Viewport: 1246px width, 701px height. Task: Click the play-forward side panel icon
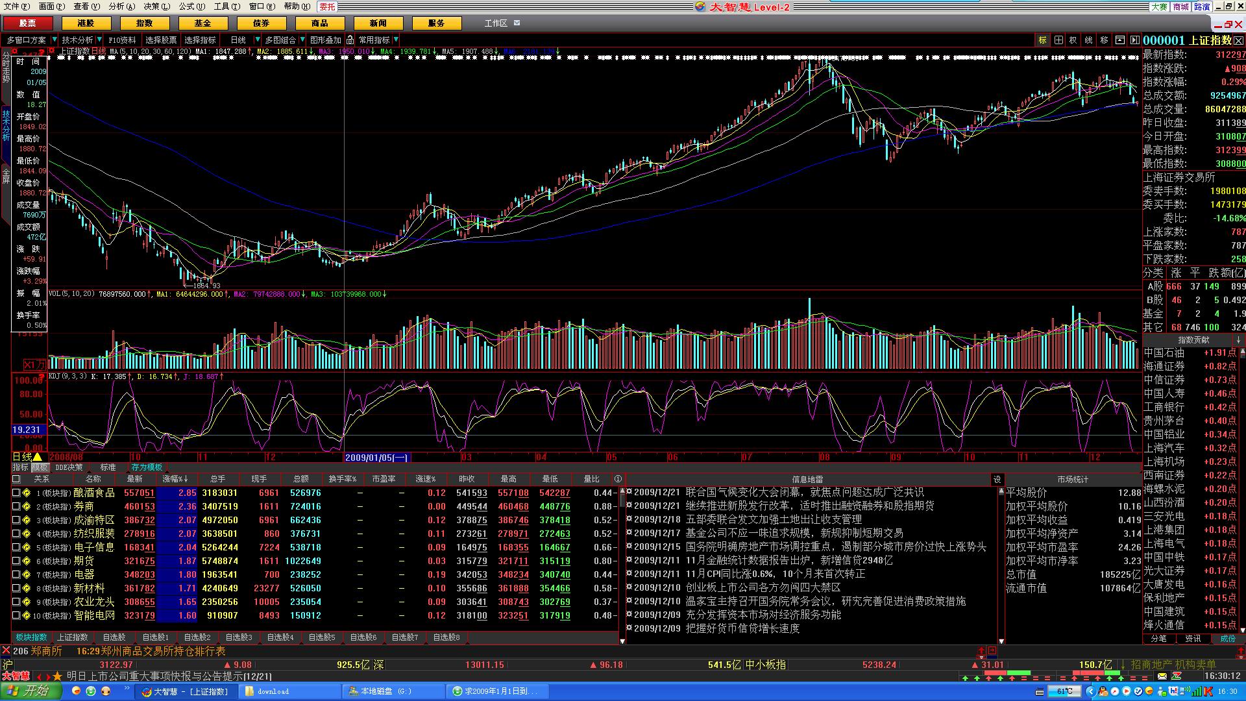pos(1134,40)
